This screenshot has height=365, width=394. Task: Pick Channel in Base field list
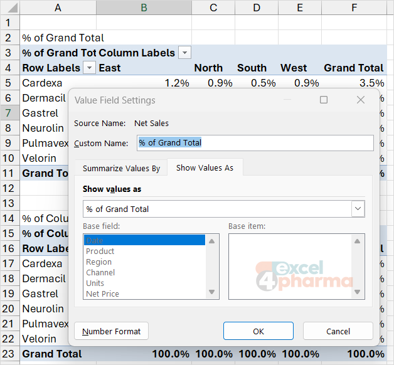[144, 272]
